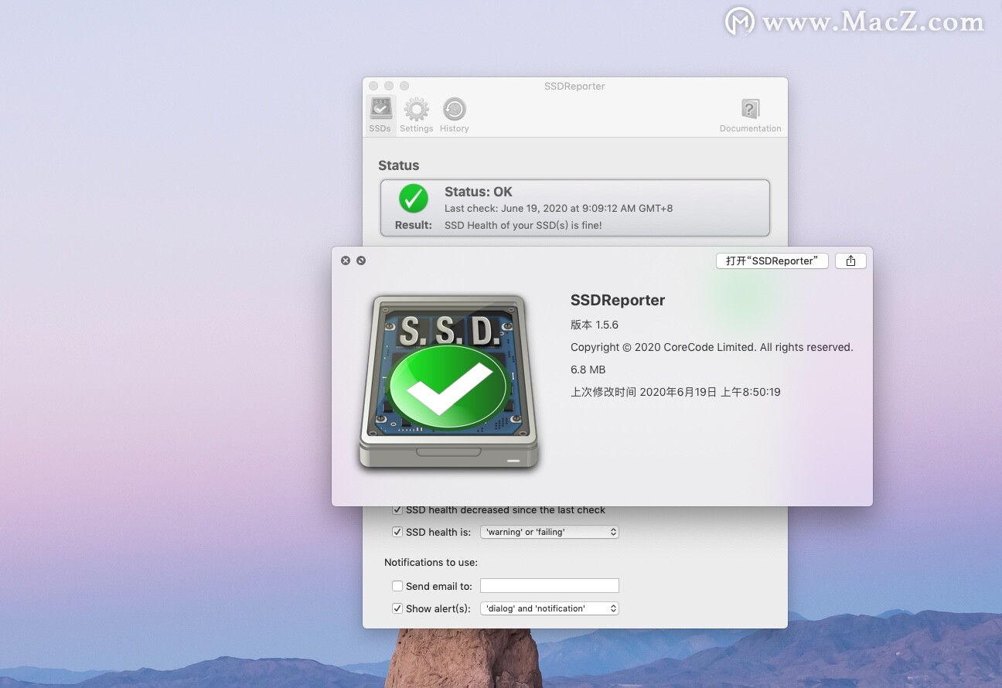
Task: Click the share icon in the preview panel
Action: [x=850, y=261]
